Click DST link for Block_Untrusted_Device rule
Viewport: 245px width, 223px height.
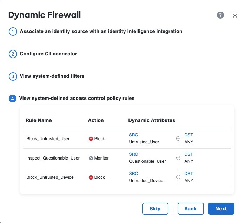tap(189, 174)
